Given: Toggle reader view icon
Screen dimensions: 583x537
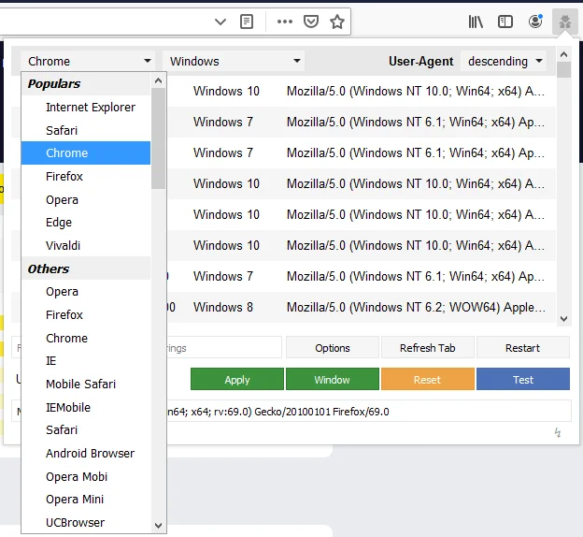Looking at the screenshot, I should (247, 22).
